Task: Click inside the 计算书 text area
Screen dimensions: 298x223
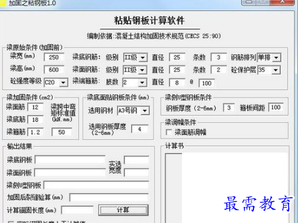Action: 227,188
